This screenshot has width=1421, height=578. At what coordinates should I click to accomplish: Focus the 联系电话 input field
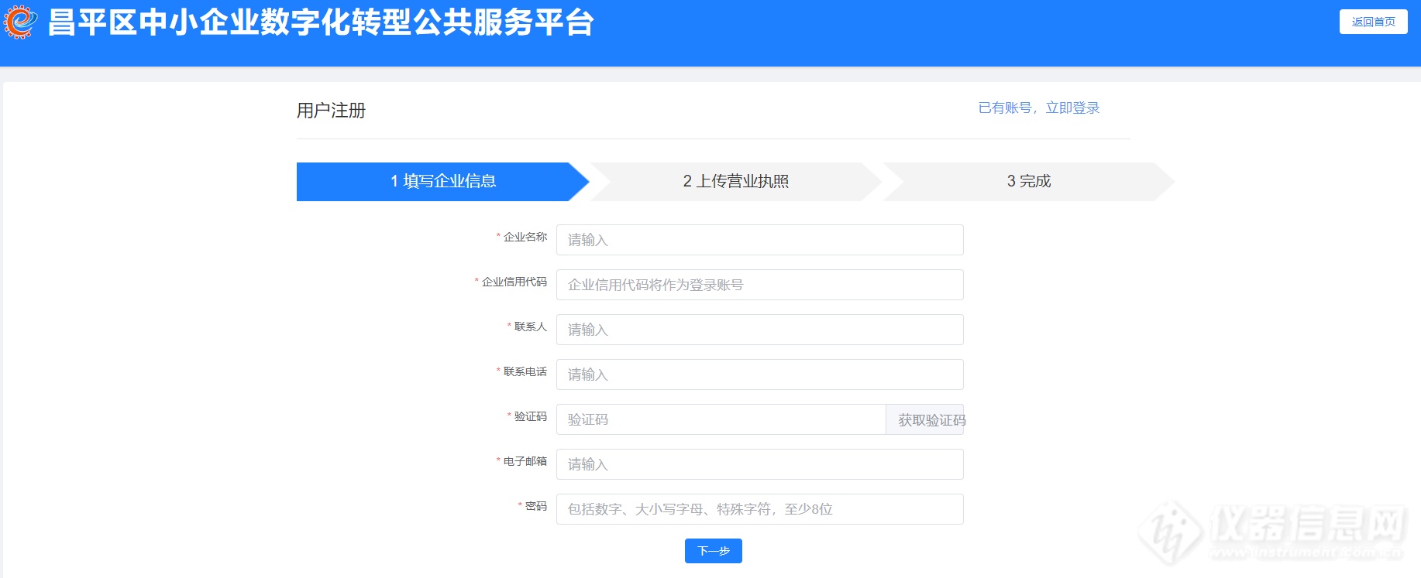(x=760, y=375)
